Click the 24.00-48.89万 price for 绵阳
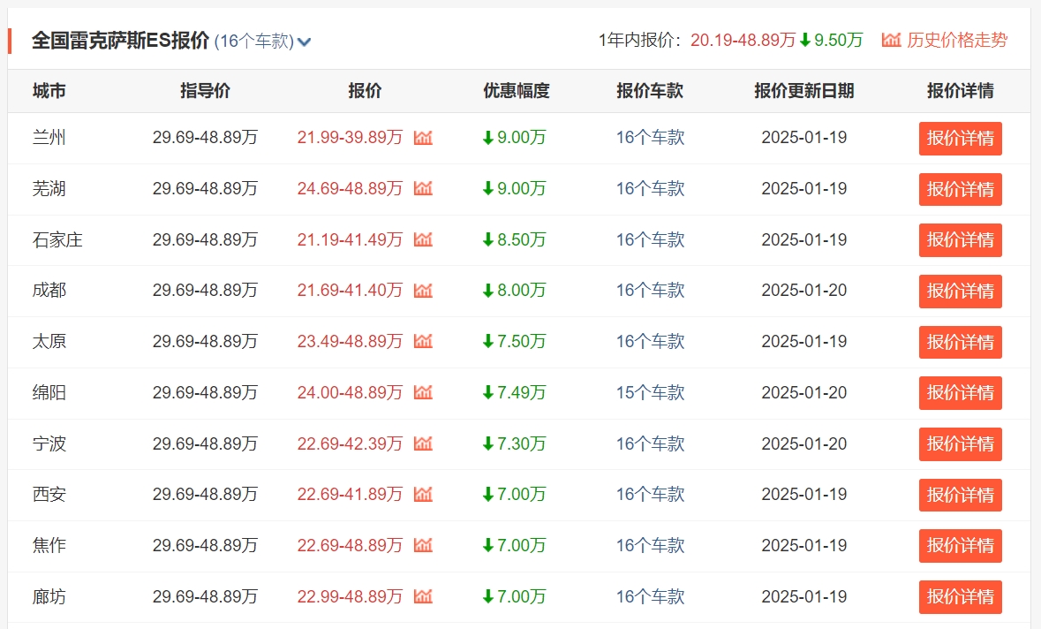The height and width of the screenshot is (629, 1041). [x=350, y=392]
